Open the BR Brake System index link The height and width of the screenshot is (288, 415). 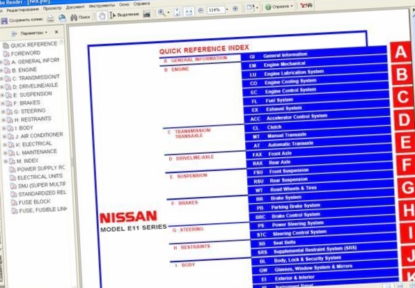(320, 198)
